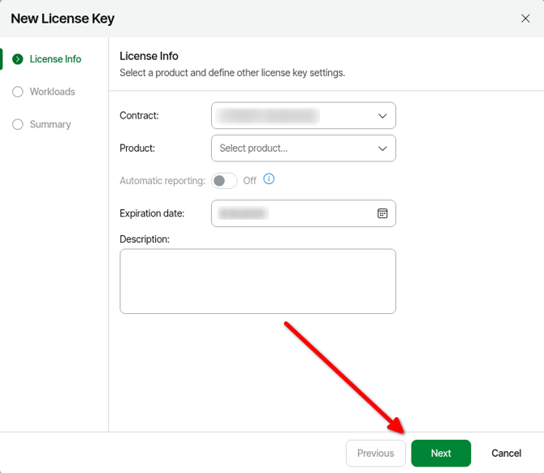The height and width of the screenshot is (473, 544).
Task: Select the License Info step label
Action: click(x=55, y=59)
